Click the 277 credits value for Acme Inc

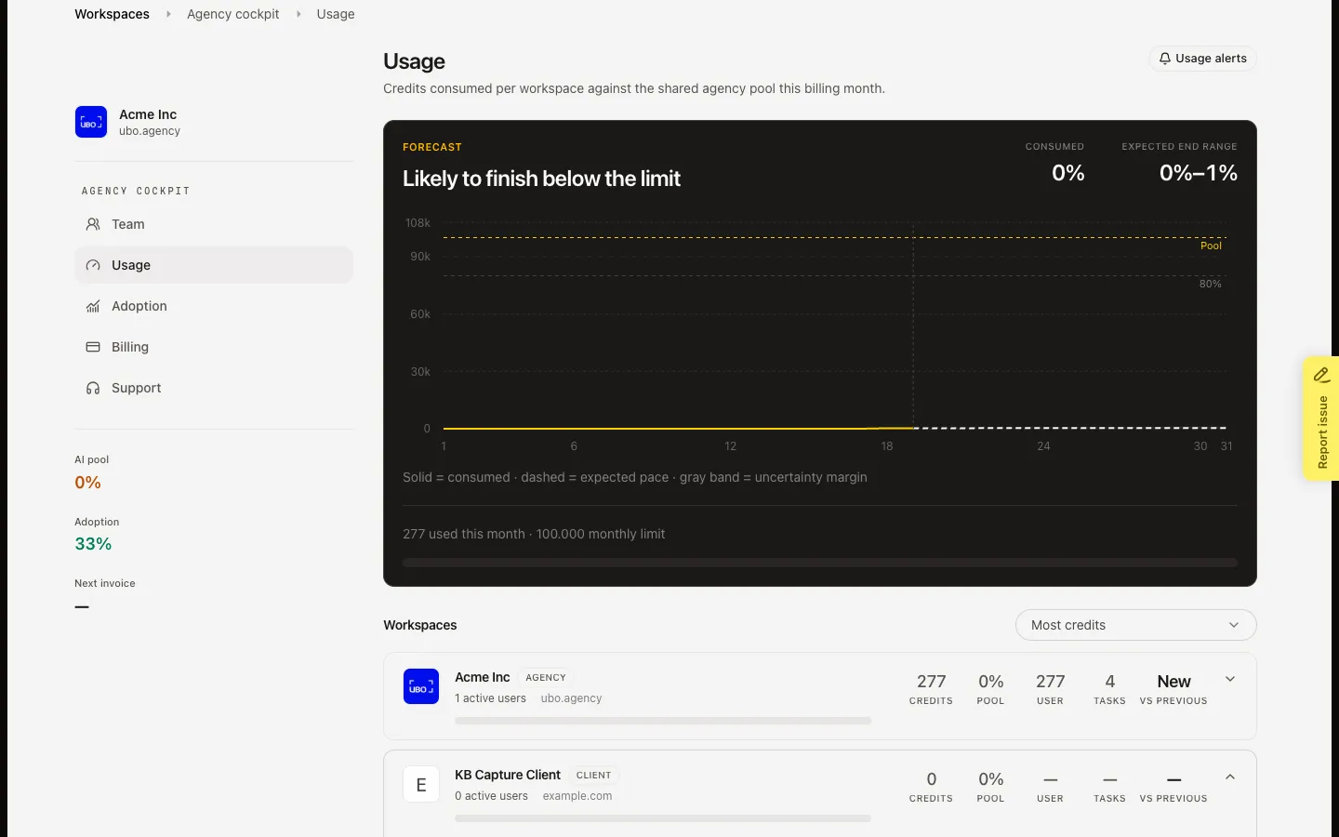[931, 682]
